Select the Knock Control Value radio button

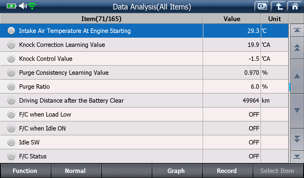[11, 59]
